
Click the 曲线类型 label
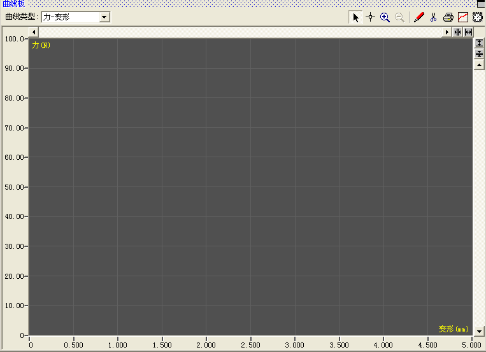22,17
